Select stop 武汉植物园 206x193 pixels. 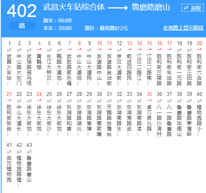pos(9,169)
